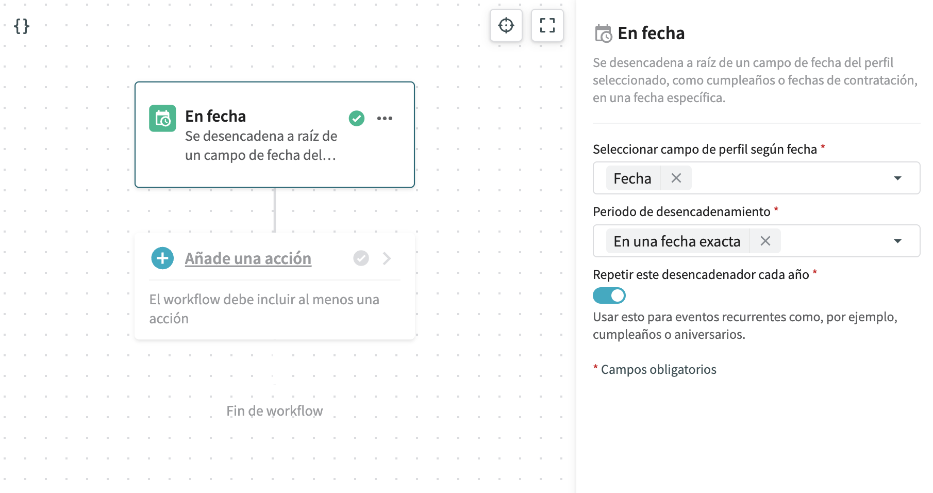
Task: Click the 'Añade una acción' link
Action: click(248, 258)
